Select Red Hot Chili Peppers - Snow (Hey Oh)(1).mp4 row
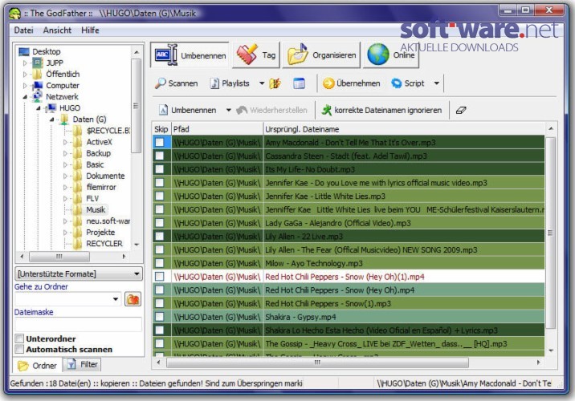 coord(349,277)
